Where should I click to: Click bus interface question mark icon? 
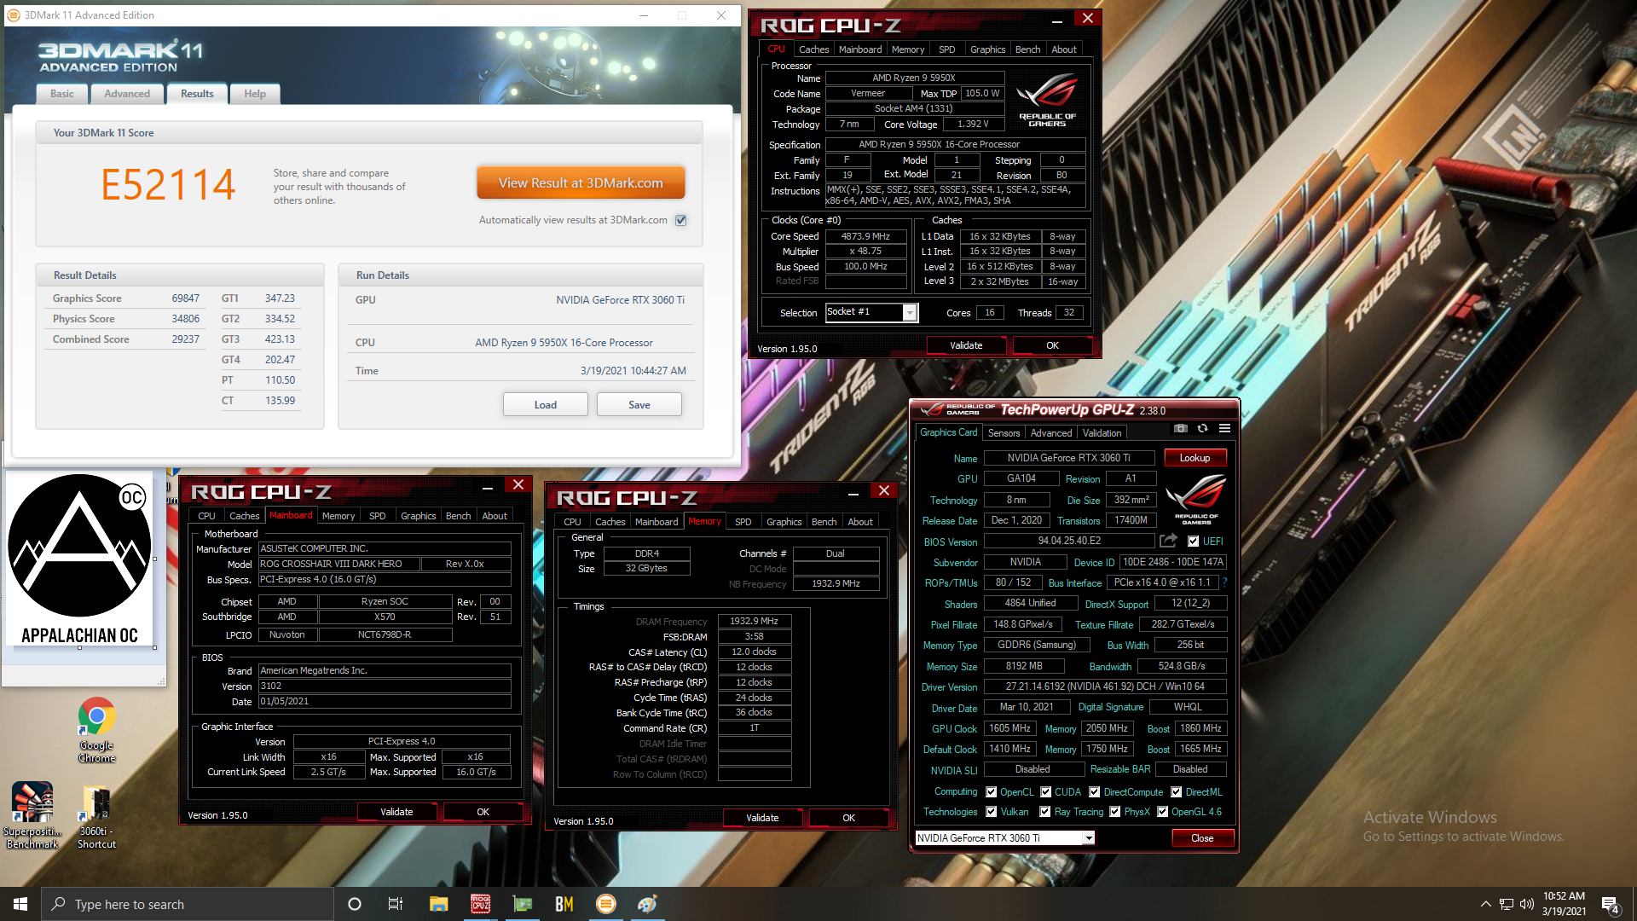click(1224, 582)
